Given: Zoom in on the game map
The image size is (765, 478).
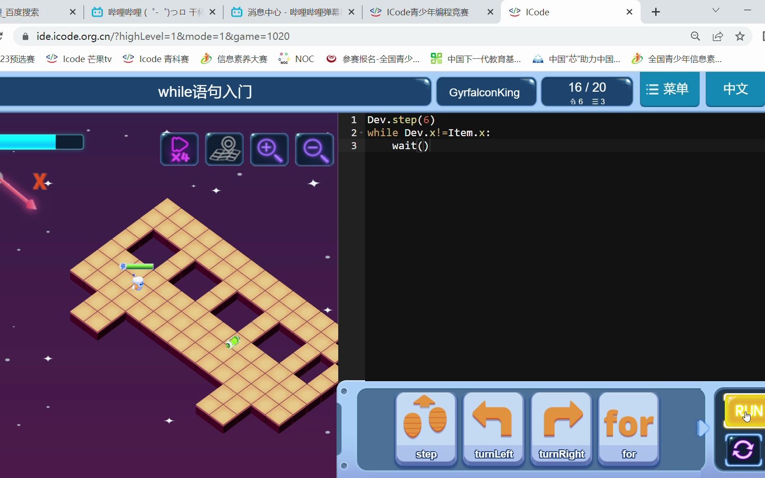Looking at the screenshot, I should [x=269, y=149].
